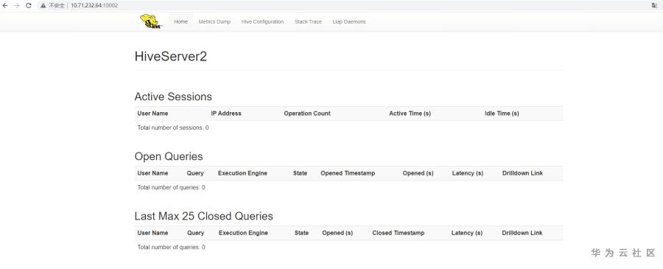Click the Open Queries heading

(169, 156)
